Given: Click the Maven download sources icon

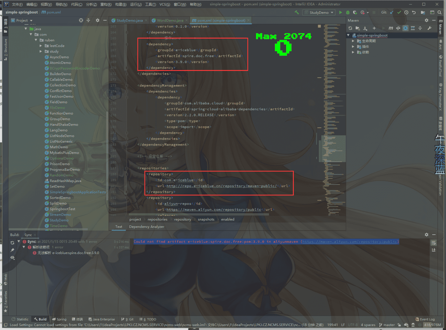Looking at the screenshot, I should [365, 28].
